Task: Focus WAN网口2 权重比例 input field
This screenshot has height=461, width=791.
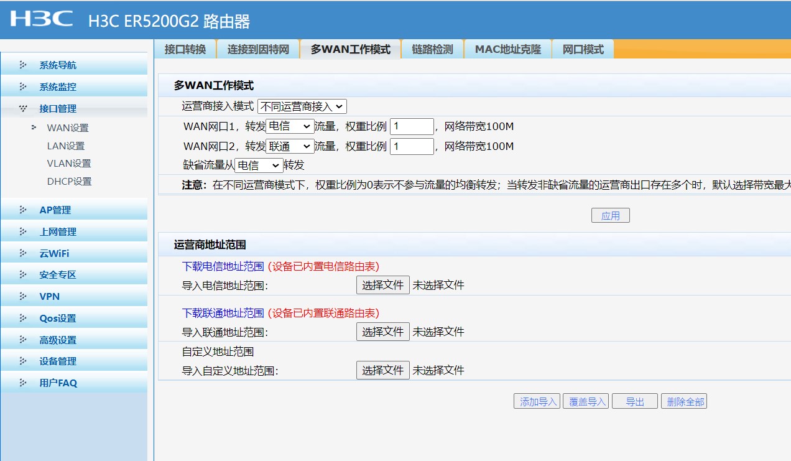Action: pyautogui.click(x=412, y=146)
